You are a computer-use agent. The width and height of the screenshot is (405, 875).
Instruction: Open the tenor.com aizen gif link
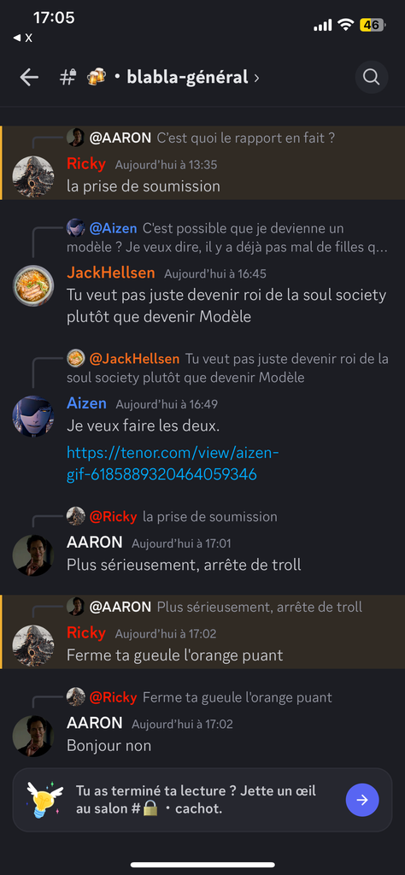[173, 463]
